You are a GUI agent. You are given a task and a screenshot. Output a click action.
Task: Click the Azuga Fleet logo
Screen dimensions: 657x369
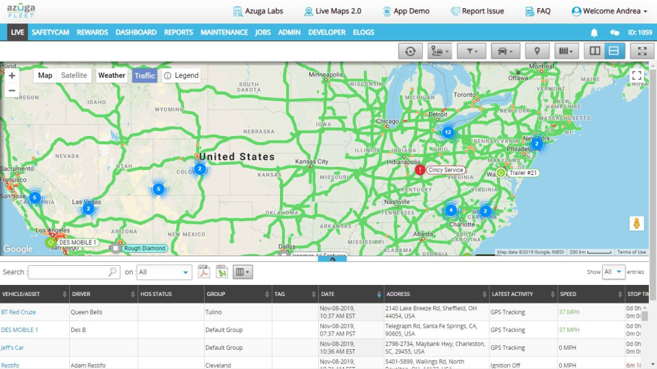pos(21,11)
